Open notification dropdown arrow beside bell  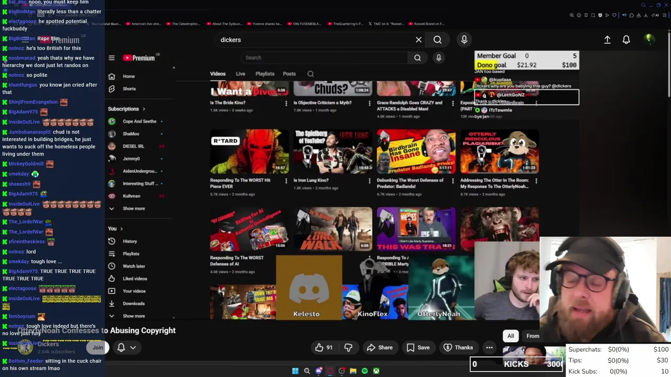coord(133,348)
